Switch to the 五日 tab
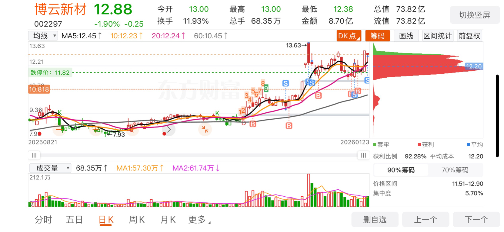This screenshot has width=504, height=232. [74, 220]
